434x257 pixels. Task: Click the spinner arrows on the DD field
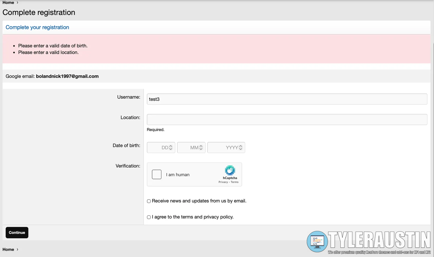[x=171, y=148]
